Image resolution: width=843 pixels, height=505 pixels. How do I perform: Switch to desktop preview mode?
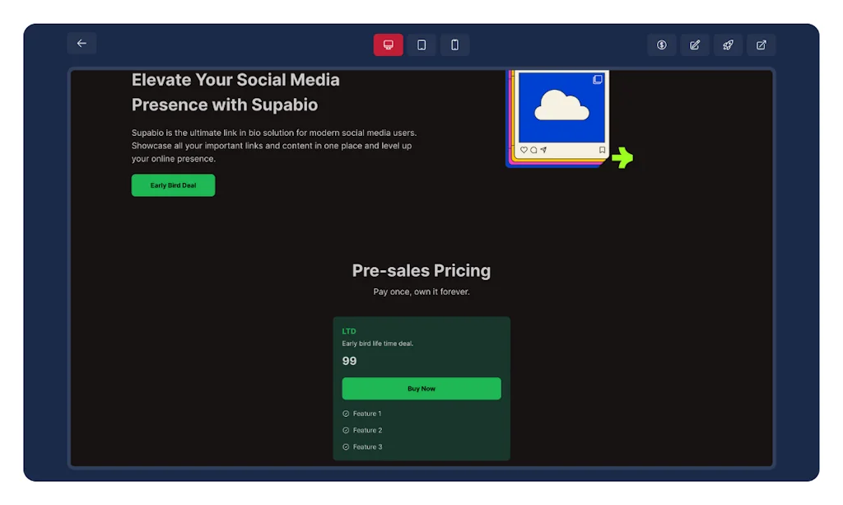coord(389,44)
